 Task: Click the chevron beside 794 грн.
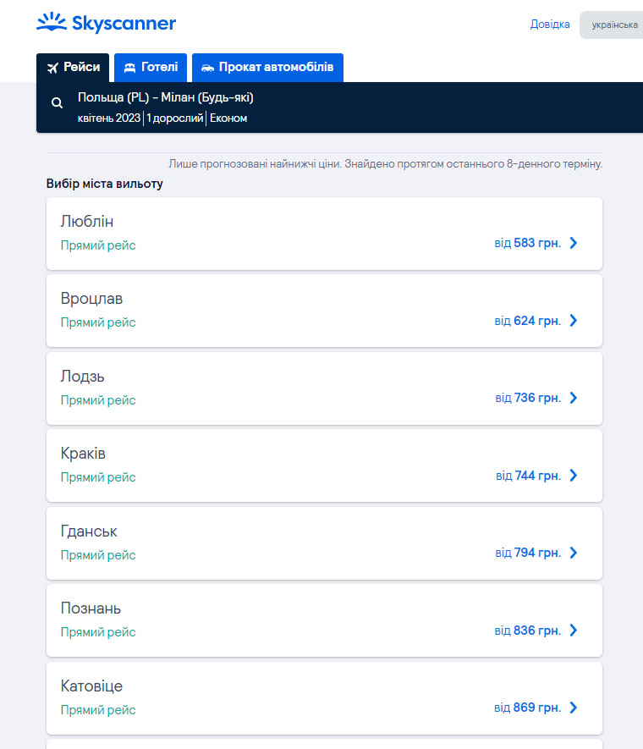click(574, 553)
